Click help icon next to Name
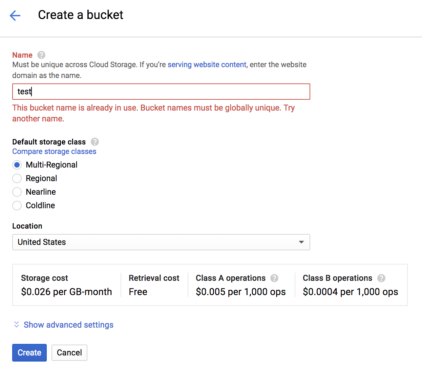422x369 pixels. point(41,55)
